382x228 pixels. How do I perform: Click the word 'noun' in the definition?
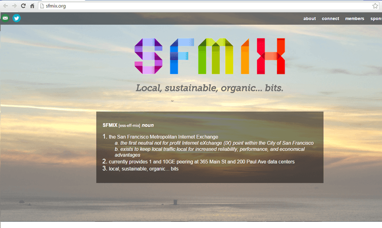point(148,125)
